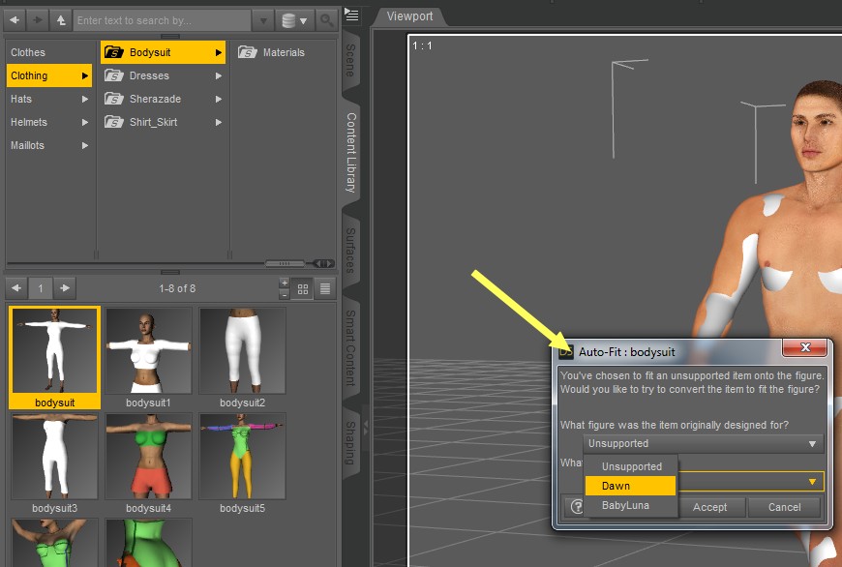Viewport: 842px width, 567px height.
Task: Click the magnifier search icon
Action: click(x=326, y=20)
